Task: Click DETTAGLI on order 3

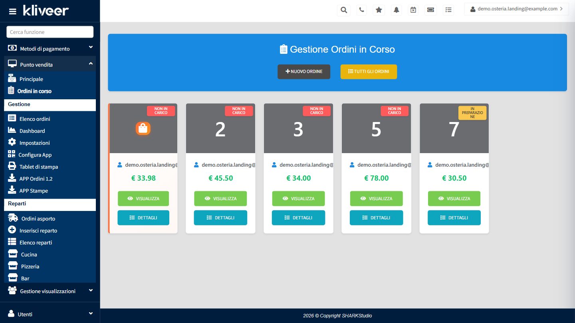Action: (298, 218)
